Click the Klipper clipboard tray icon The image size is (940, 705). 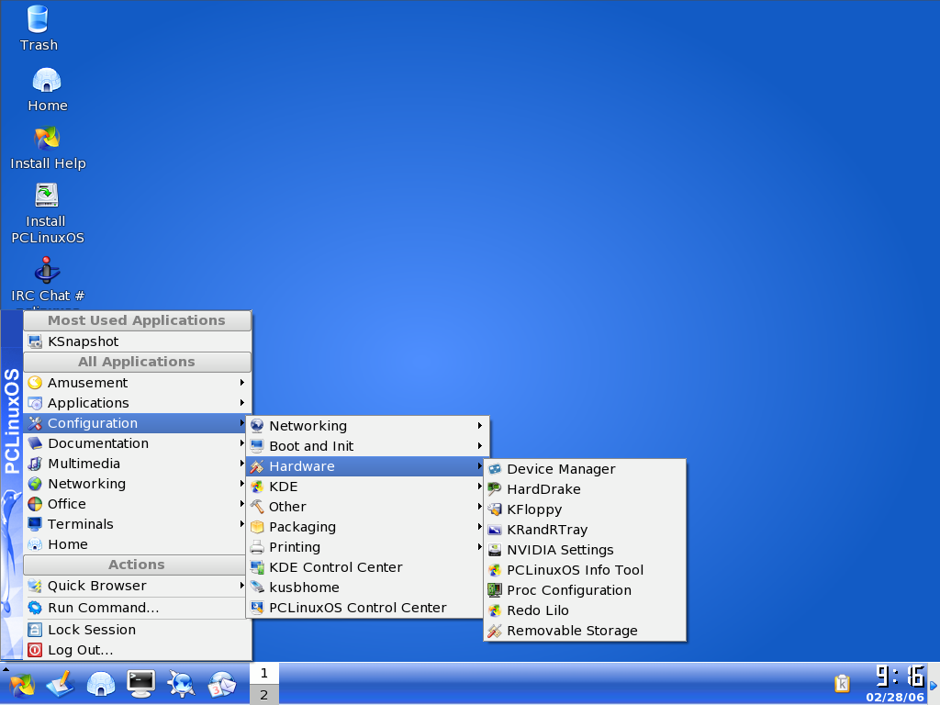click(843, 683)
